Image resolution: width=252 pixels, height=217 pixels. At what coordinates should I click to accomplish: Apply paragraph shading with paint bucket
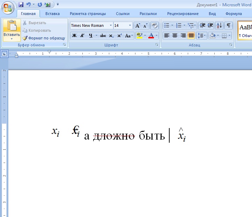tap(213, 35)
